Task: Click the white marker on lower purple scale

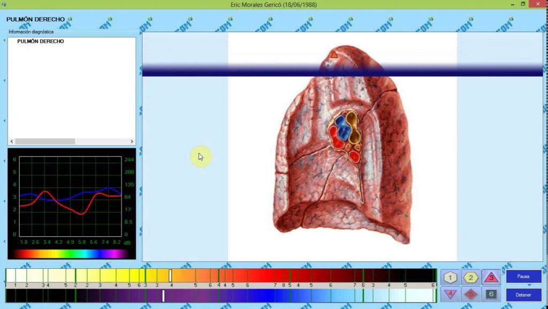Action: [x=164, y=296]
